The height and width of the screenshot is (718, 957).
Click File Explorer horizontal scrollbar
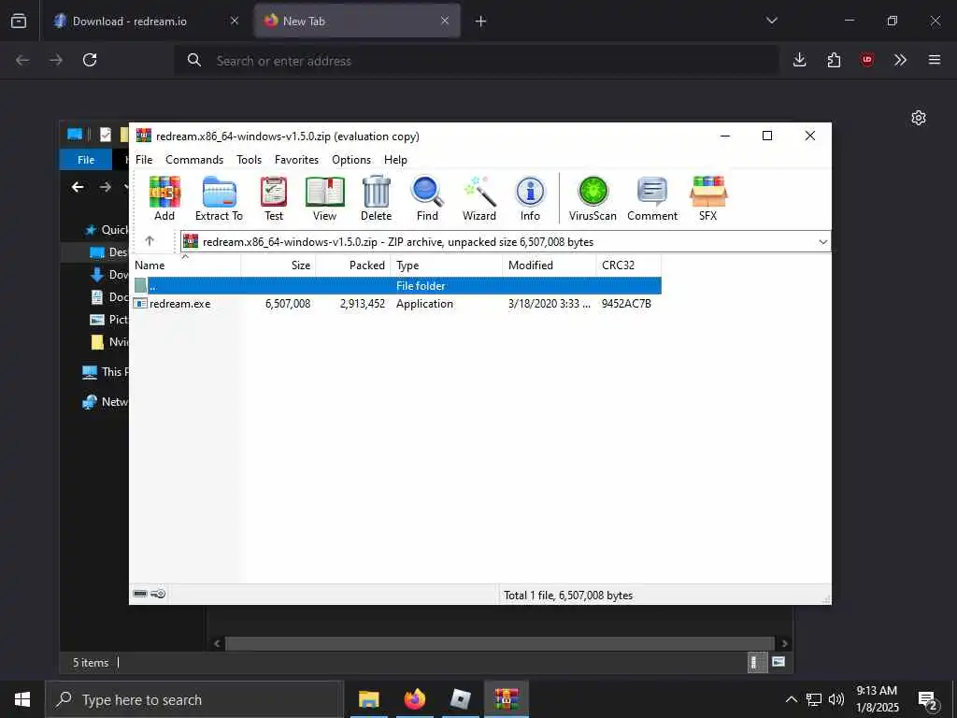500,643
